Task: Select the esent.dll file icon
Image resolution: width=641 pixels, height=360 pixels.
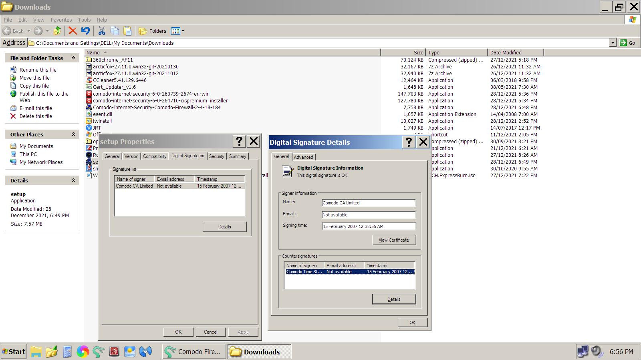Action: point(89,114)
